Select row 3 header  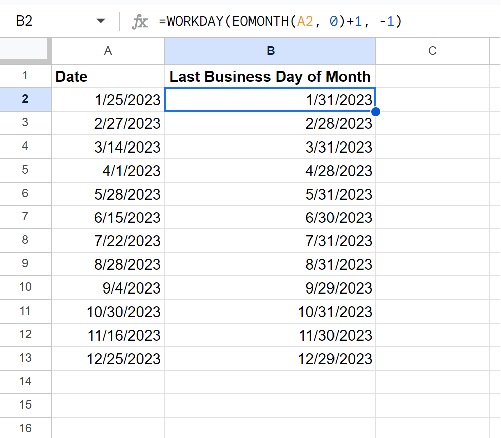(25, 123)
